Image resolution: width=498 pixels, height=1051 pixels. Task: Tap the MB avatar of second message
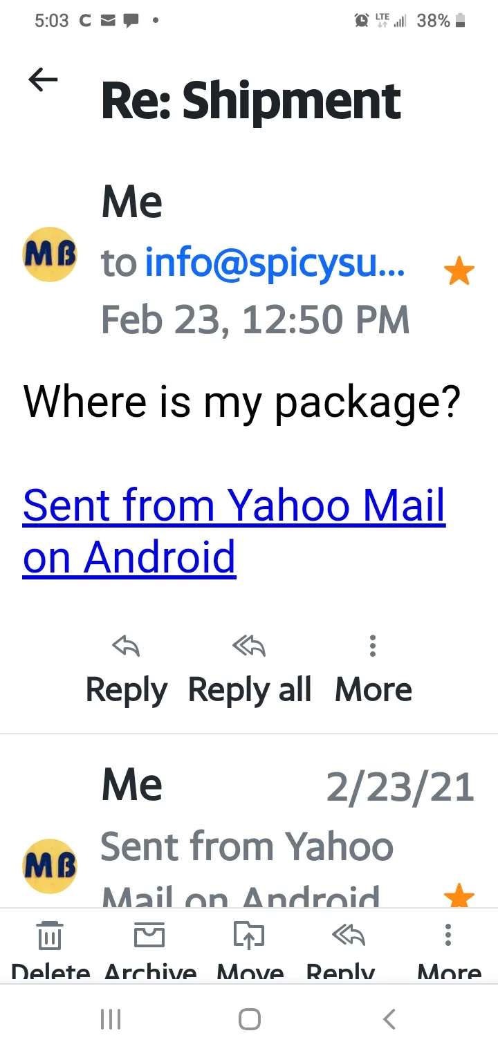pyautogui.click(x=50, y=866)
